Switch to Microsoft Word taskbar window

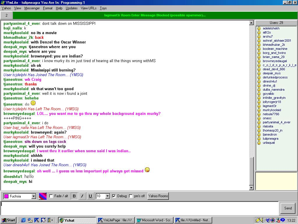tap(155, 220)
